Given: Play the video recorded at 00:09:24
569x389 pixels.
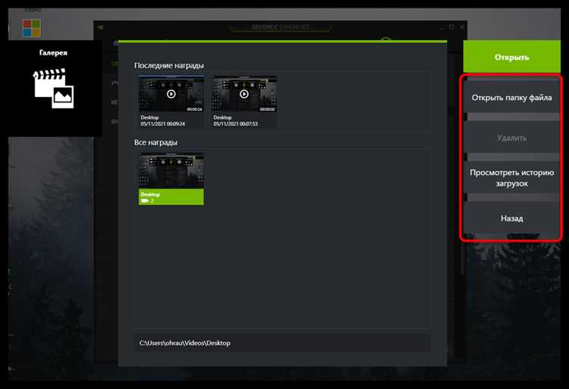Looking at the screenshot, I should pyautogui.click(x=171, y=94).
